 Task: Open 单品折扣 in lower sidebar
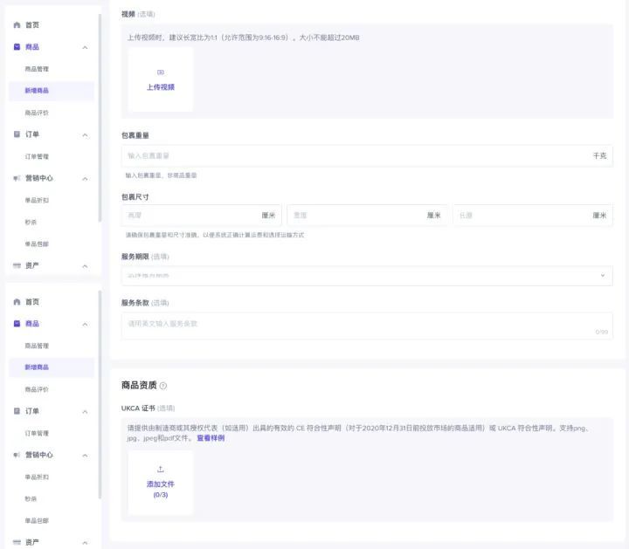click(37, 477)
